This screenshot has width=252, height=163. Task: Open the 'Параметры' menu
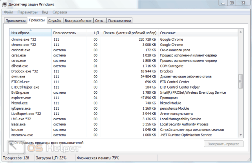point(27,12)
